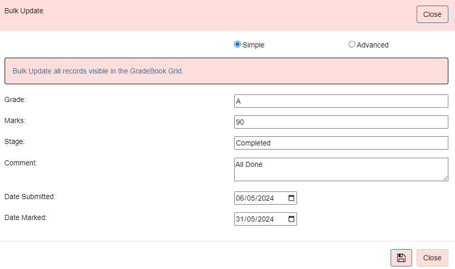Click the Date Marked date value

coord(255,219)
